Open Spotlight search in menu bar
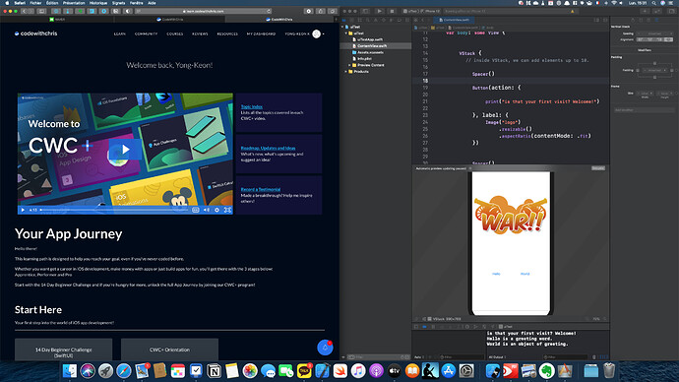 653,3
